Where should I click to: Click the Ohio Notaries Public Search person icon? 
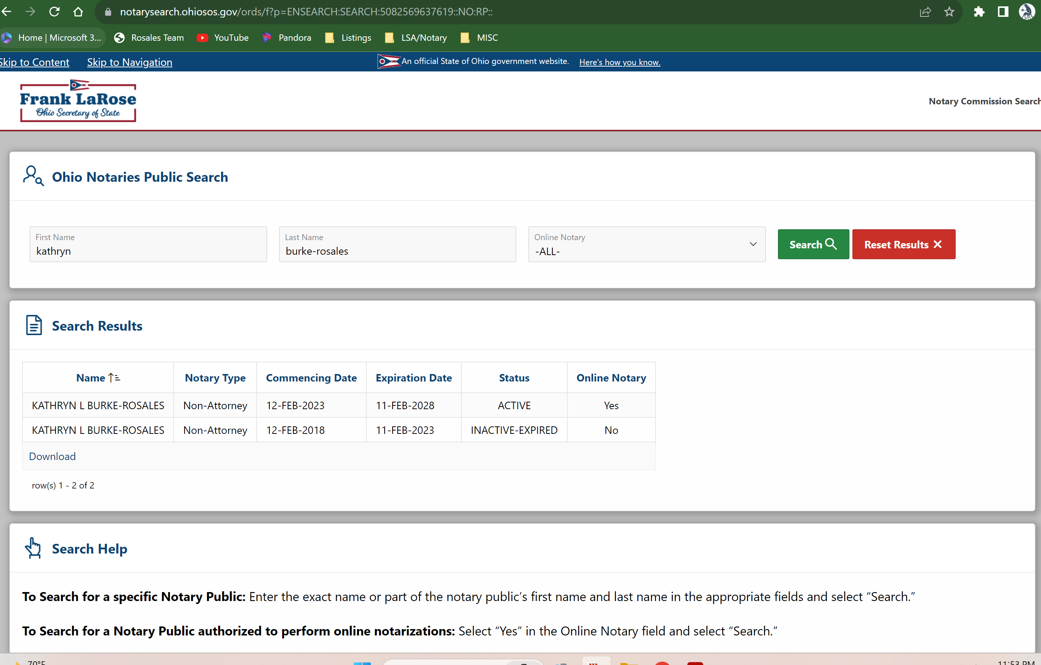point(33,176)
